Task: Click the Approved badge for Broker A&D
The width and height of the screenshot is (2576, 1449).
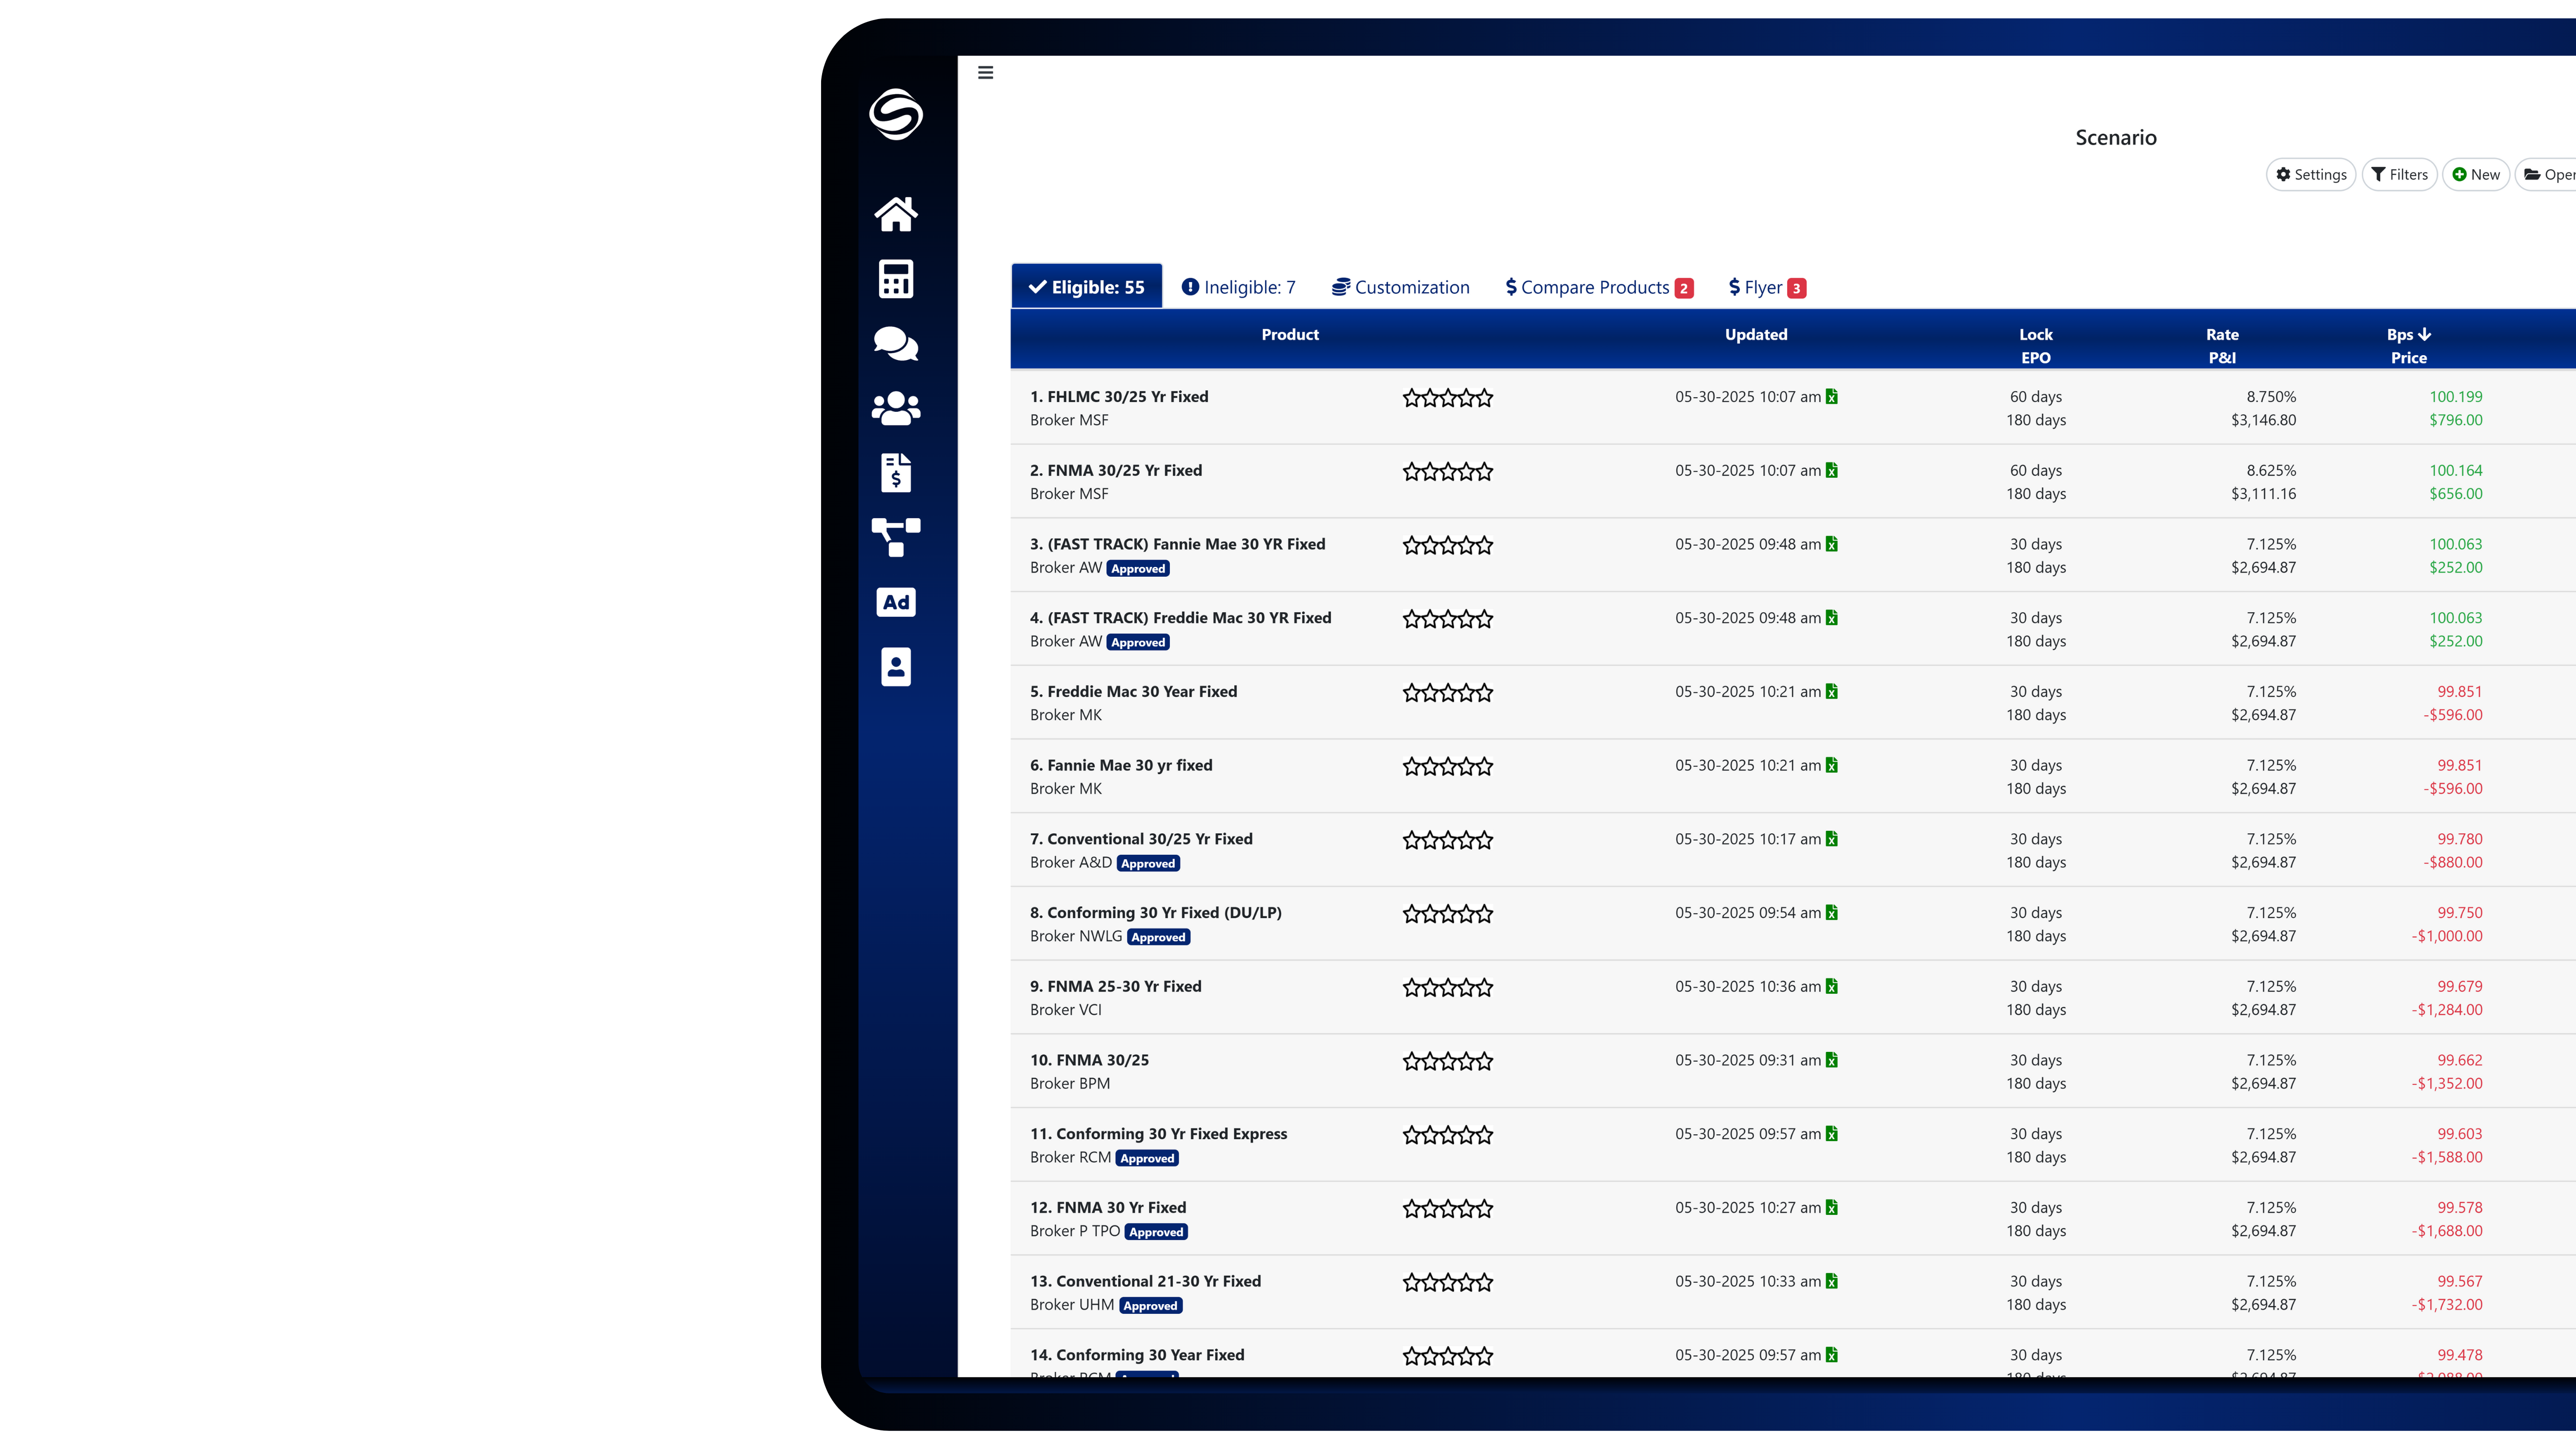Action: tap(1148, 864)
